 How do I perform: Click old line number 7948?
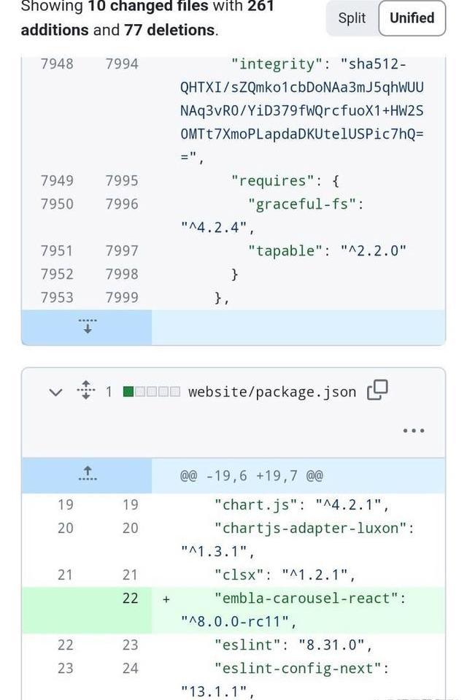(x=57, y=64)
